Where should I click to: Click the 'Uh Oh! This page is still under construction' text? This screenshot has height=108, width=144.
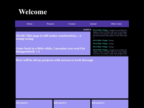coord(49,37)
